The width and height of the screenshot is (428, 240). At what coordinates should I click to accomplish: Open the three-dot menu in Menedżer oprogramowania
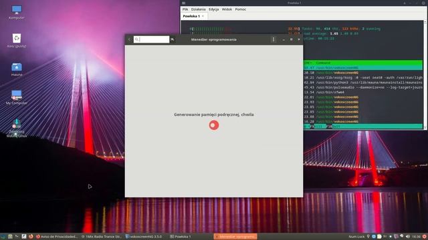pyautogui.click(x=274, y=39)
